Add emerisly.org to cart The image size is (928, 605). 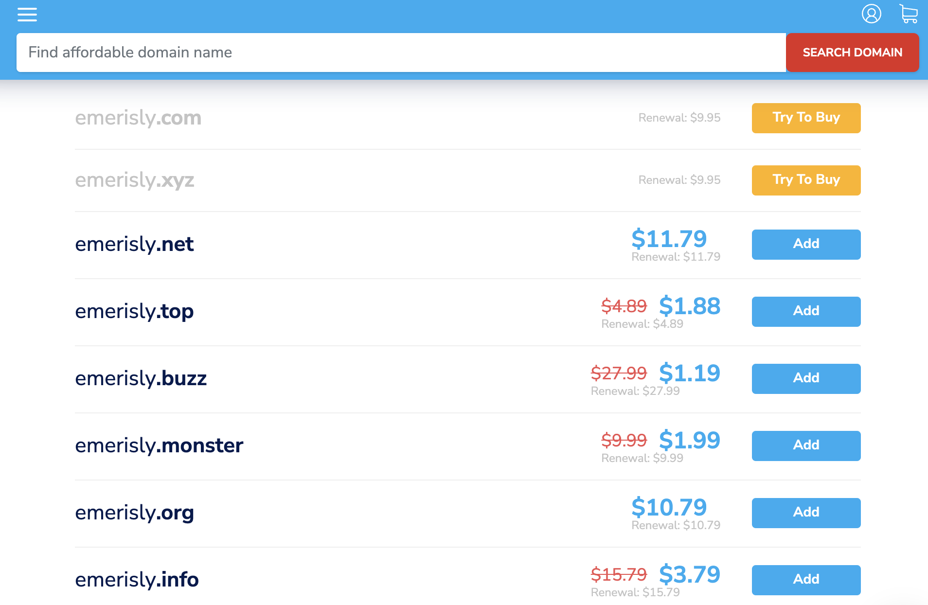point(806,513)
